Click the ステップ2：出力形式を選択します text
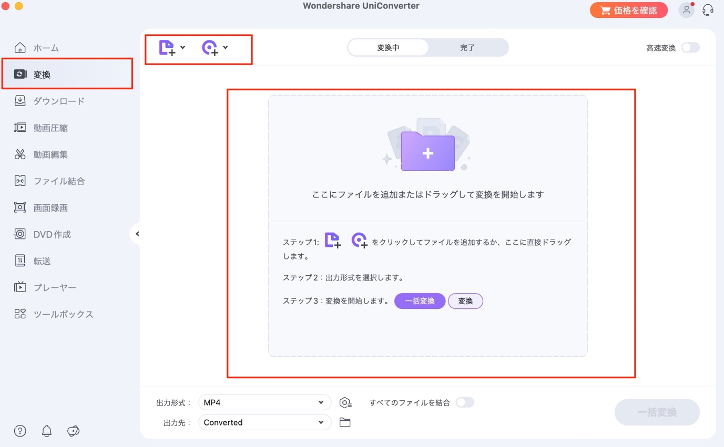Screen dimensions: 724x447 pos(343,277)
